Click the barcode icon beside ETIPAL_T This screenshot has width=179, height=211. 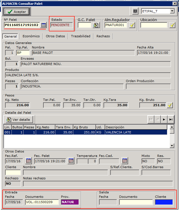coord(136,11)
